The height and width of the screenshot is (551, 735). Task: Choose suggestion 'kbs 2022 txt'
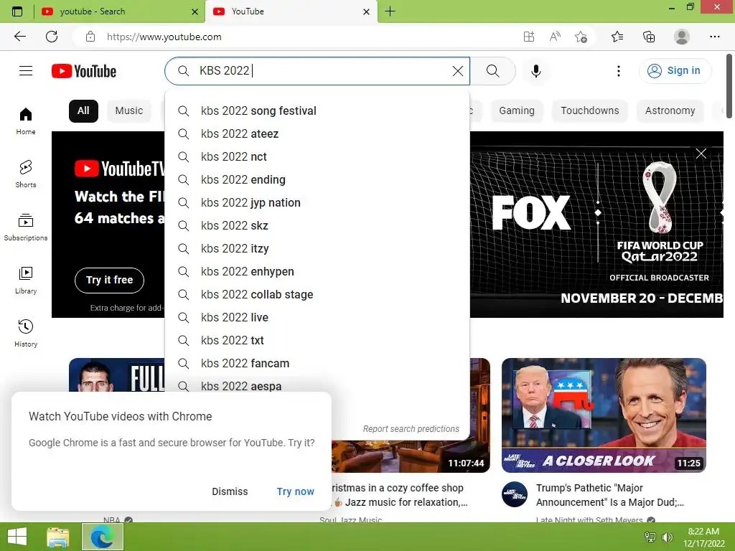(x=317, y=341)
